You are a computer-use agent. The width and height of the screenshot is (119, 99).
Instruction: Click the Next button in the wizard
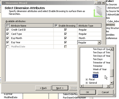60,88
